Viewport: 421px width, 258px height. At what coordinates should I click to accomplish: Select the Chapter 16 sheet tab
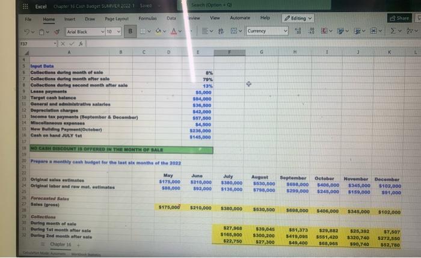coord(61,244)
